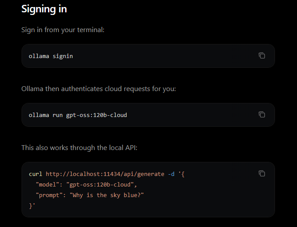Image resolution: width=297 pixels, height=227 pixels.
Task: Click 'Sign in from your terminal:' text
Action: click(63, 30)
